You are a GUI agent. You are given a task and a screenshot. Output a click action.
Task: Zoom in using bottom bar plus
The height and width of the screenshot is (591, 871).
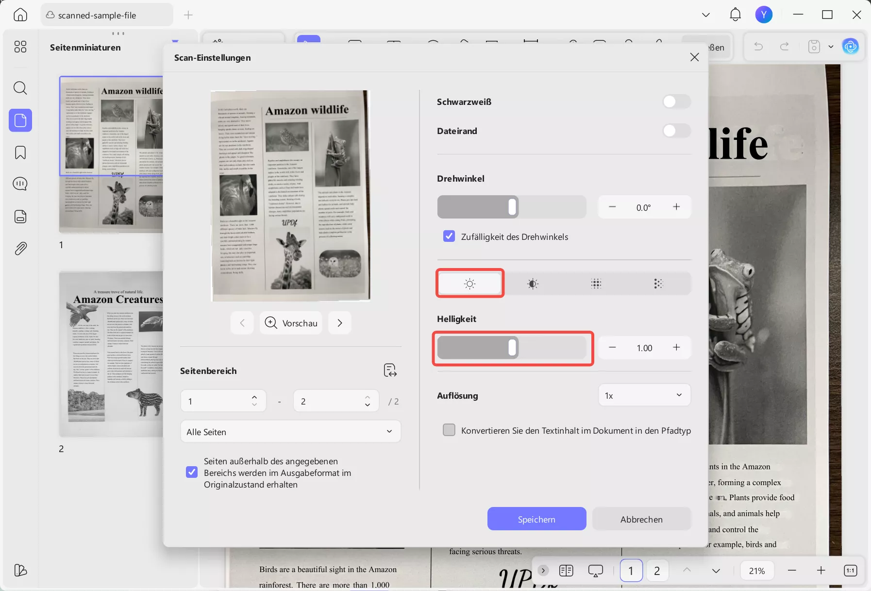(x=821, y=571)
